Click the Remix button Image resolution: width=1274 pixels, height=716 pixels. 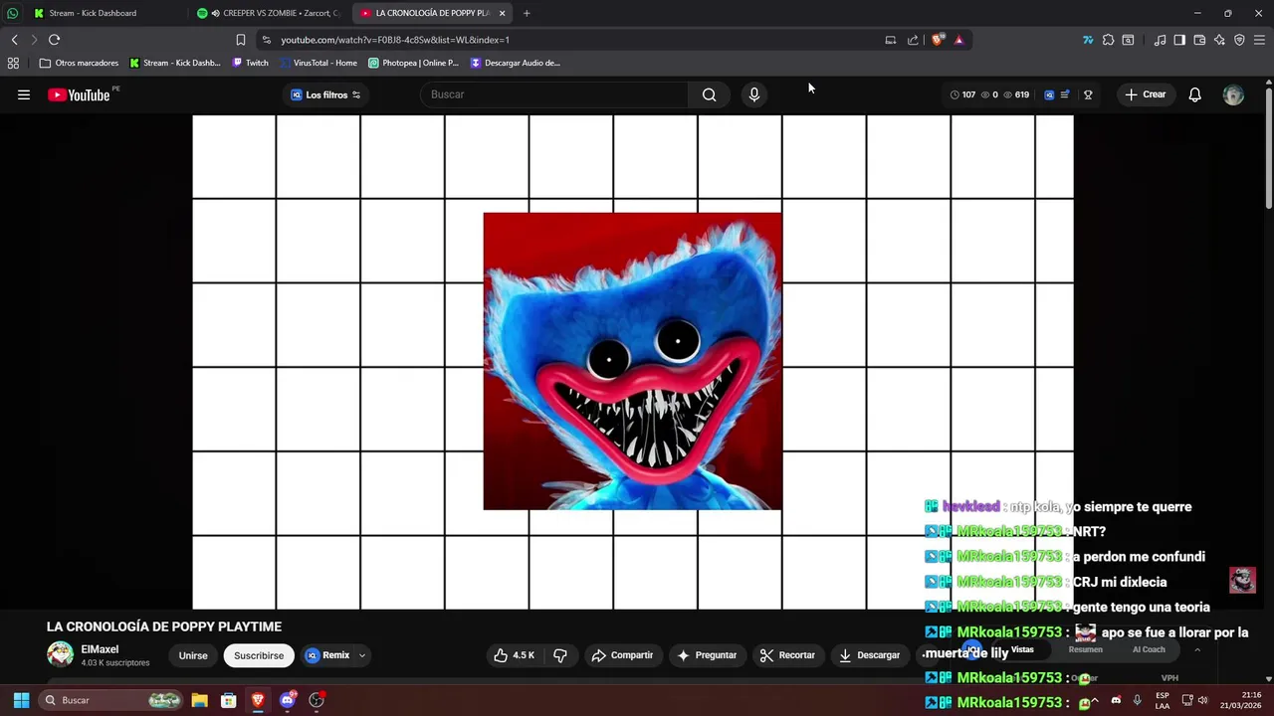328,655
